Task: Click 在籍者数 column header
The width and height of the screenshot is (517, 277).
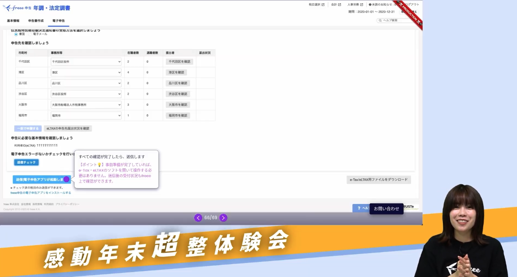Action: [133, 53]
